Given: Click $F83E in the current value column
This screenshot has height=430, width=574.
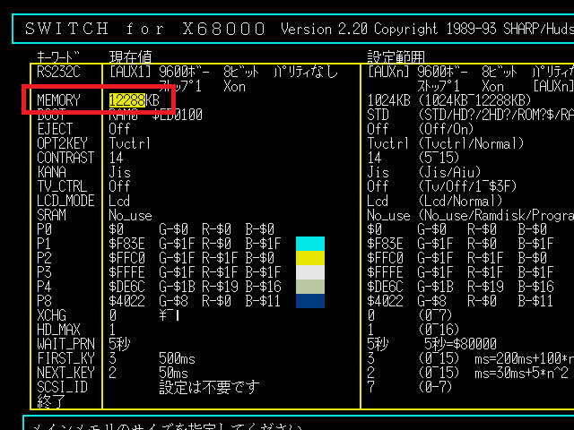Looking at the screenshot, I should click(x=126, y=244).
